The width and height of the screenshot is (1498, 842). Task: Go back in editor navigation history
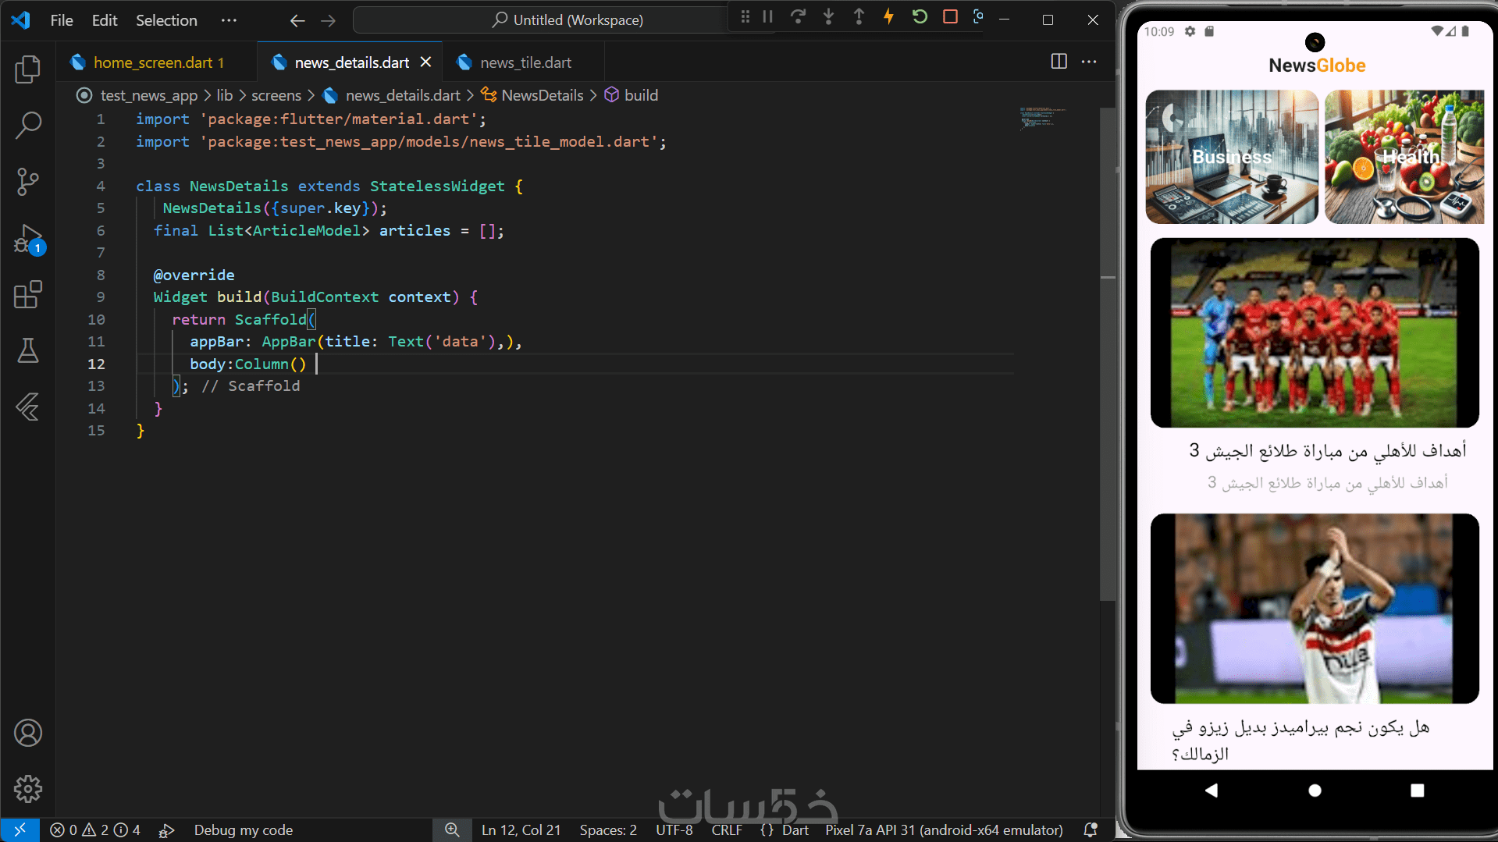[297, 20]
